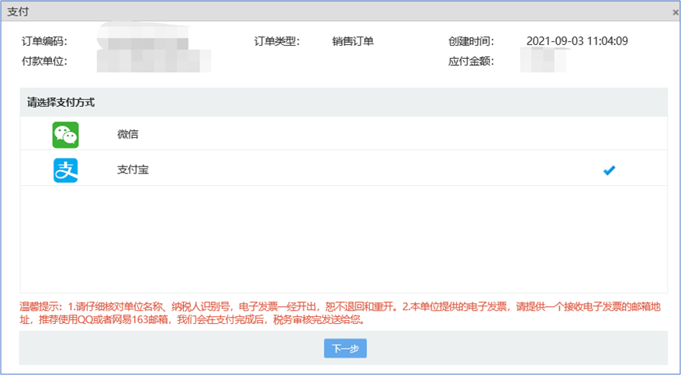Click the blurred payable amount value
Viewport: 681px width, 375px height.
pyautogui.click(x=543, y=61)
